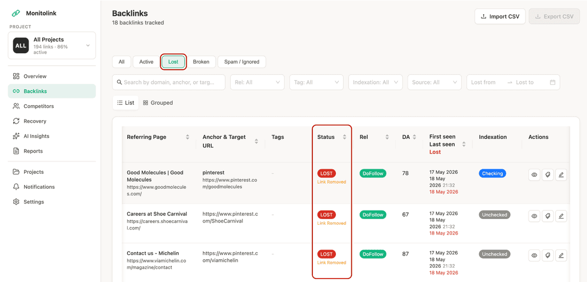Screen dimensions: 587x282
Task: Click the DA value 87
Action: coord(405,254)
